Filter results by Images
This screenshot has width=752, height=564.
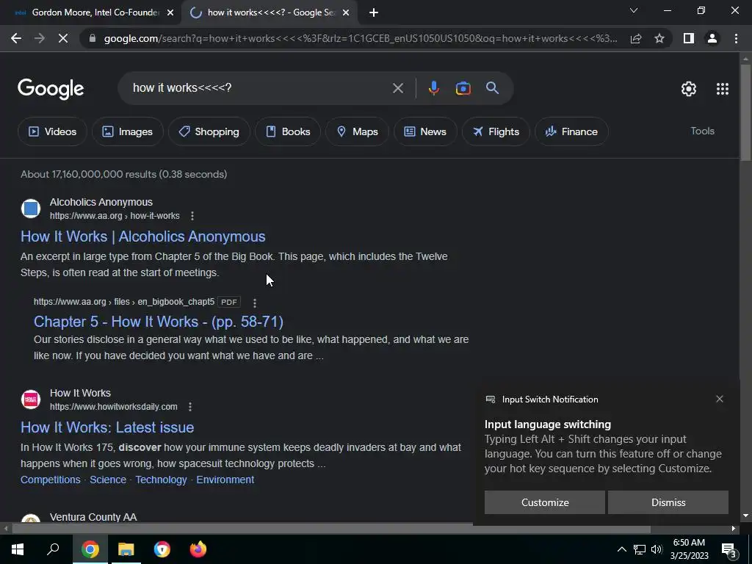128,131
